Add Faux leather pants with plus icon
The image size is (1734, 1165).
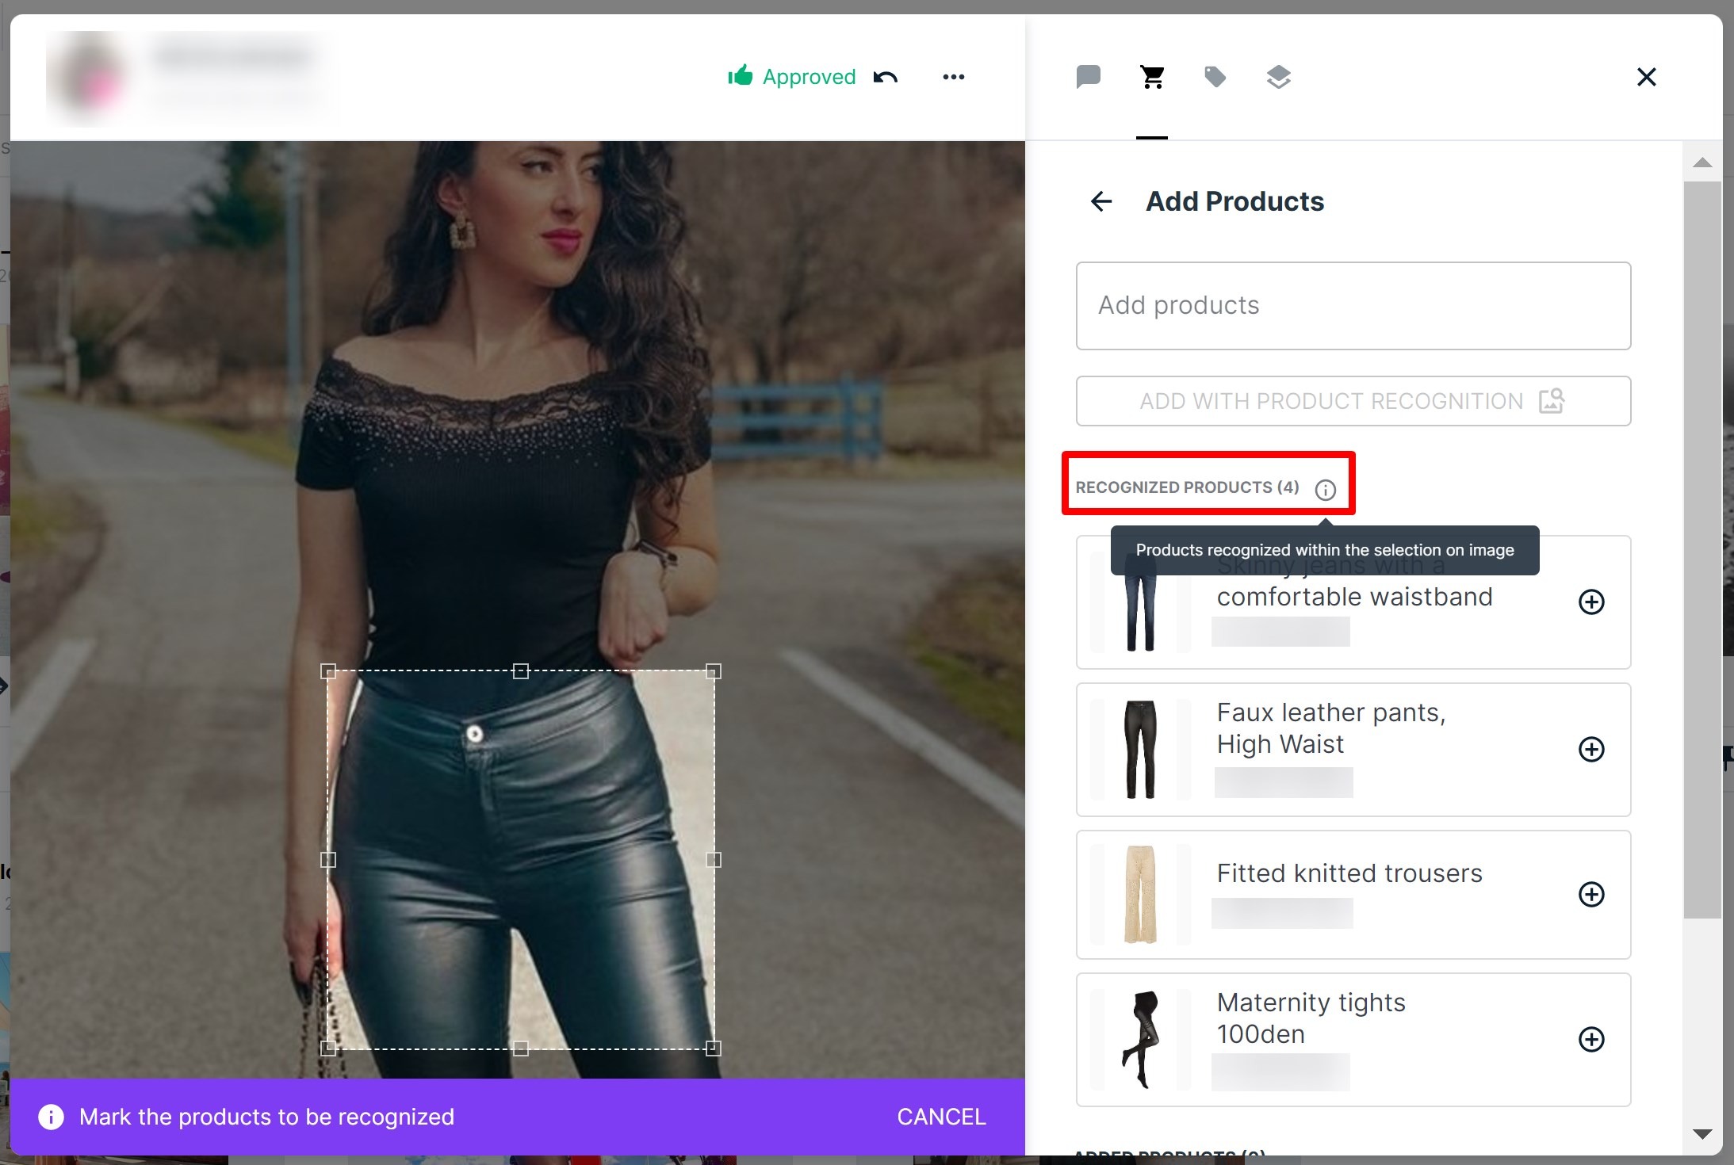[1591, 749]
